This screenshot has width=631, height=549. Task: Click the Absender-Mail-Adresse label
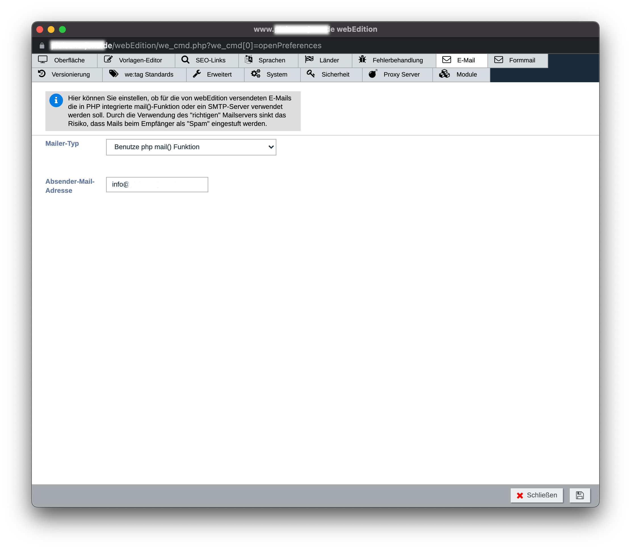(70, 186)
